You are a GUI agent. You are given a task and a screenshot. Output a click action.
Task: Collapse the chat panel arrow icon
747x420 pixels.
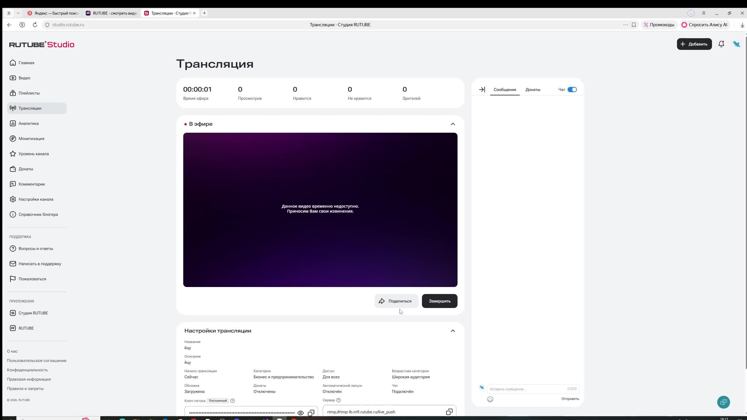[482, 90]
